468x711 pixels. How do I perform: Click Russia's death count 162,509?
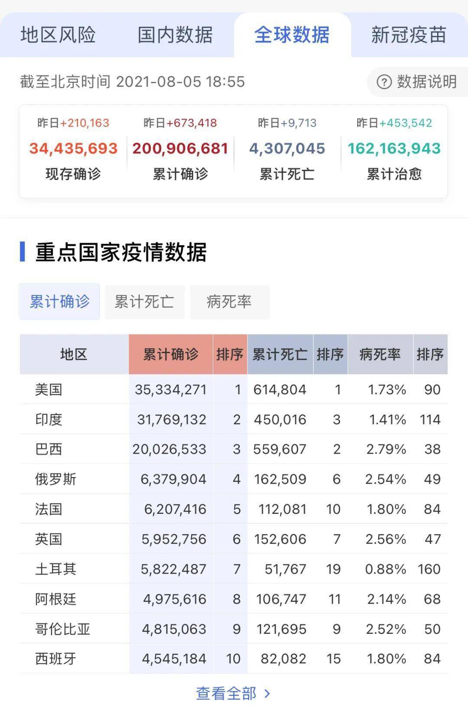point(280,479)
